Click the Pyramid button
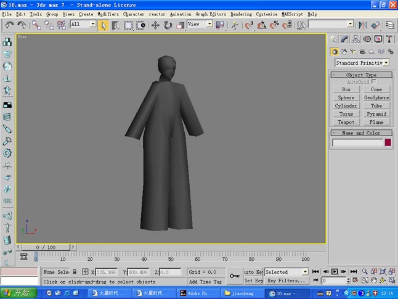 click(376, 114)
